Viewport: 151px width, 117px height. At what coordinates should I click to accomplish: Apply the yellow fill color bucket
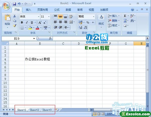(x=30, y=28)
